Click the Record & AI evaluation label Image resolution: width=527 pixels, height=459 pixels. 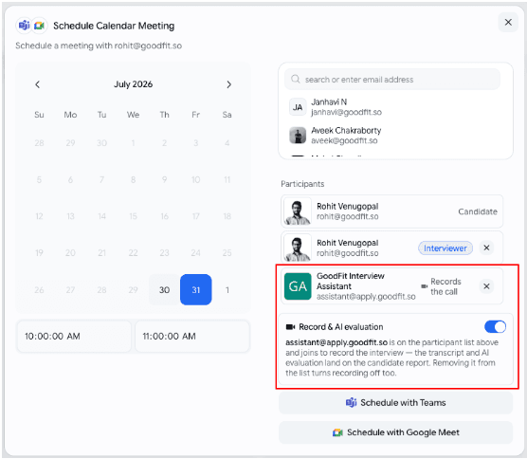(x=341, y=327)
